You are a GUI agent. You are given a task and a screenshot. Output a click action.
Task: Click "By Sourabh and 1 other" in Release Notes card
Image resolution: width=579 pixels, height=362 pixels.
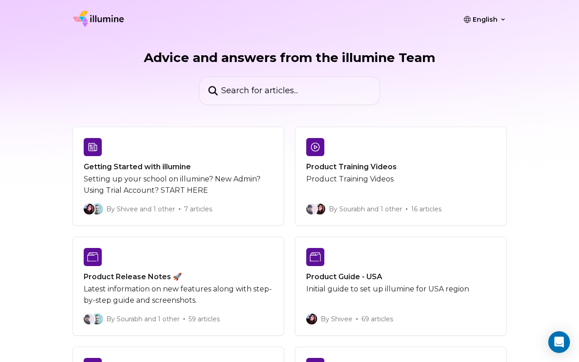point(143,319)
